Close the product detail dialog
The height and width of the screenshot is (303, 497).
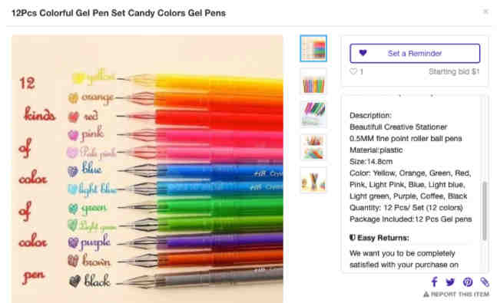coord(485,12)
